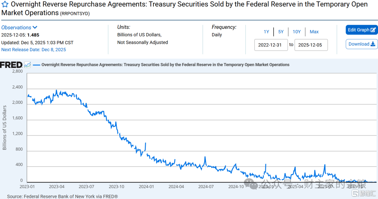Click the series title in chart legend

[x=165, y=65]
